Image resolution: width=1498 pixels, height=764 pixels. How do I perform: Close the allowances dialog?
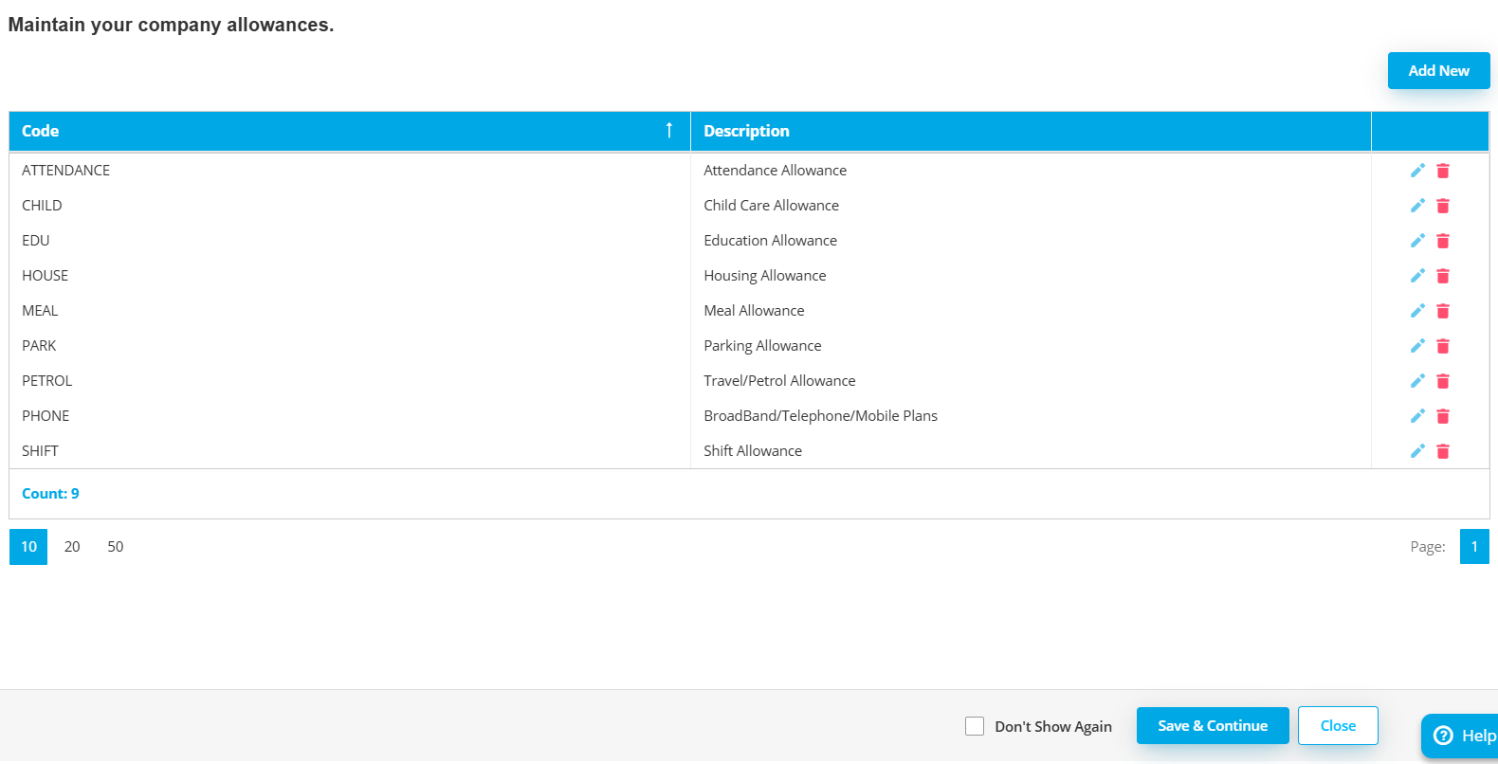1337,726
